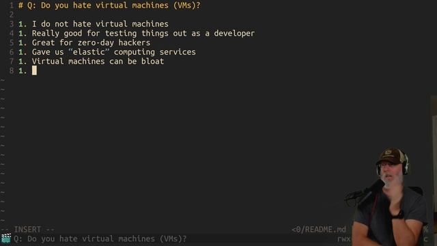The image size is (437, 246).
Task: Click the line "I do not hate virtual machines"
Action: [100, 24]
